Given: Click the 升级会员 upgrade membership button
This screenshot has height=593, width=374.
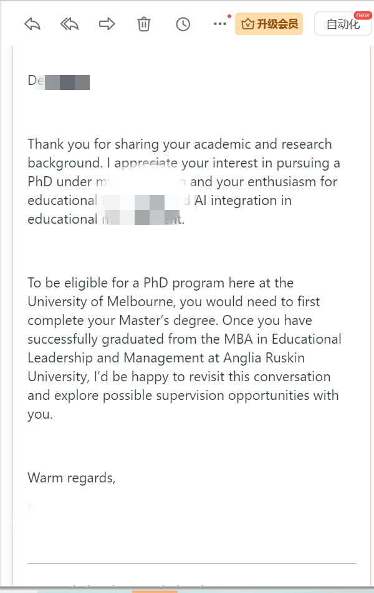Looking at the screenshot, I should (269, 24).
